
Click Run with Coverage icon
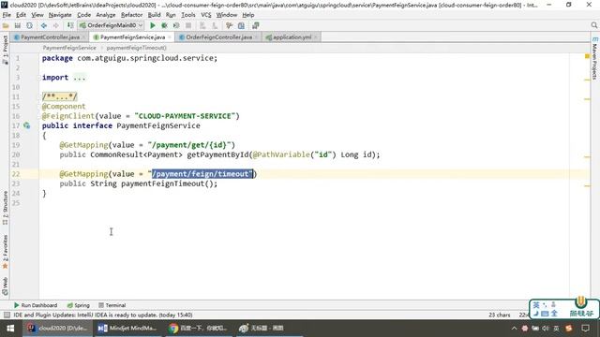pos(176,25)
